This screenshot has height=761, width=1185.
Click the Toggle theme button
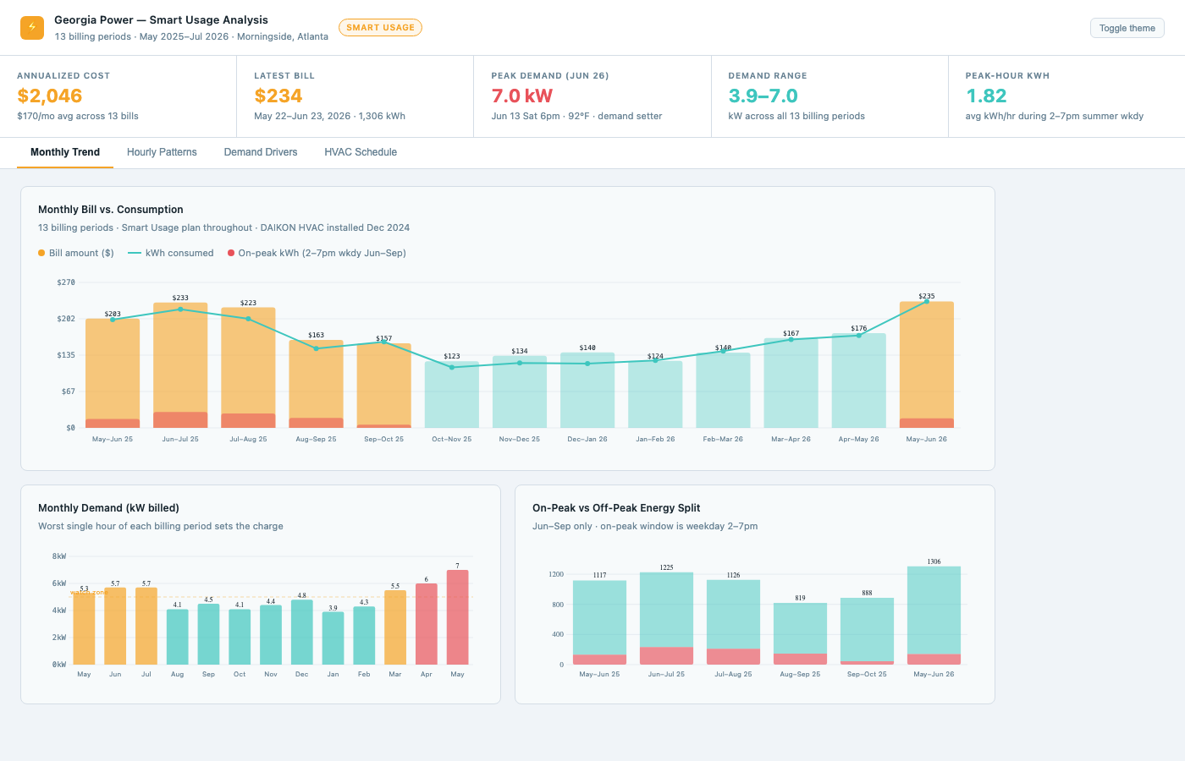(1127, 28)
